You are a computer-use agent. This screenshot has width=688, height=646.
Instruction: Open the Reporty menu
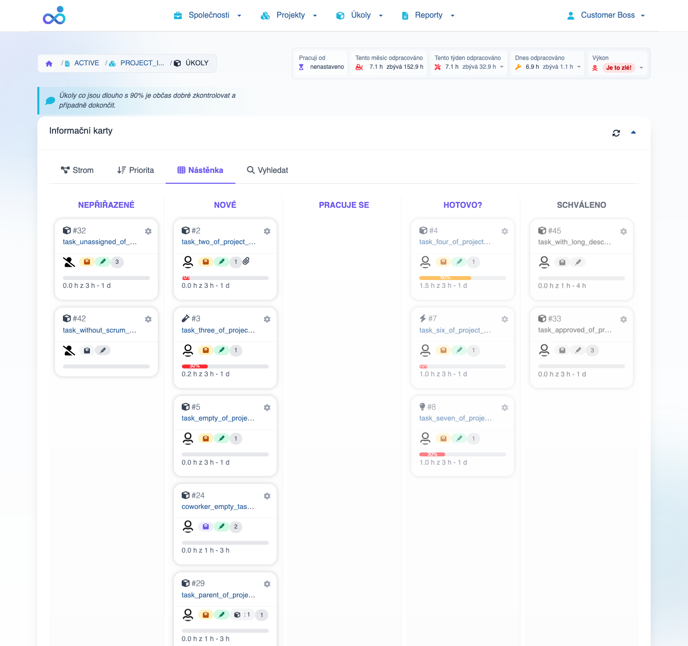pos(428,15)
